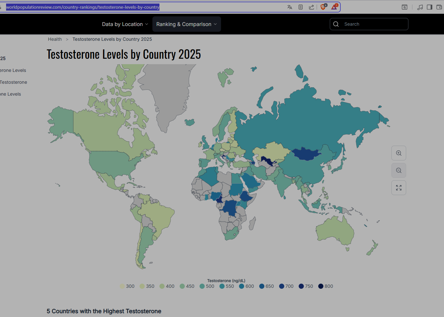Click the search magnifier icon in header
Image resolution: width=444 pixels, height=317 pixels.
pyautogui.click(x=336, y=24)
